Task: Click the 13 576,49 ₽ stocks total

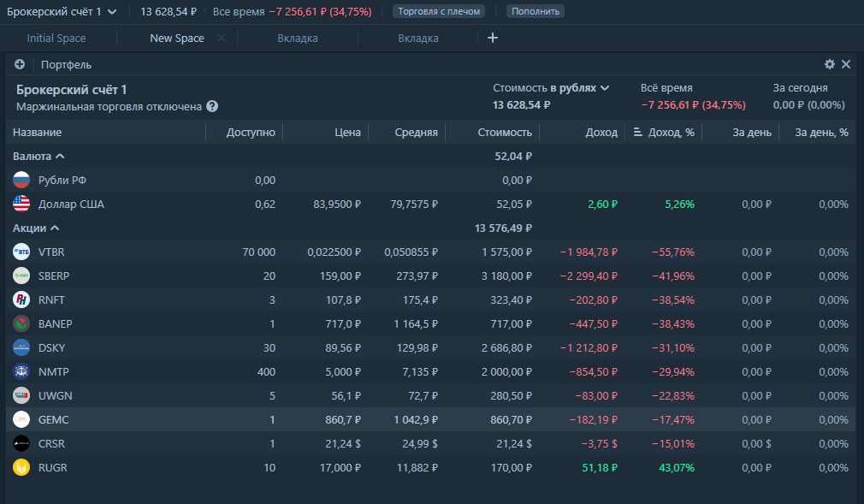Action: tap(503, 228)
